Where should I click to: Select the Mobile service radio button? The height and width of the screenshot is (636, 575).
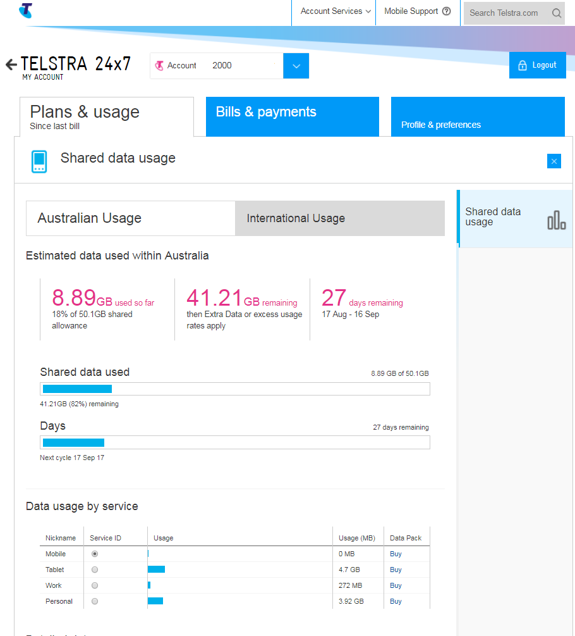click(x=95, y=554)
